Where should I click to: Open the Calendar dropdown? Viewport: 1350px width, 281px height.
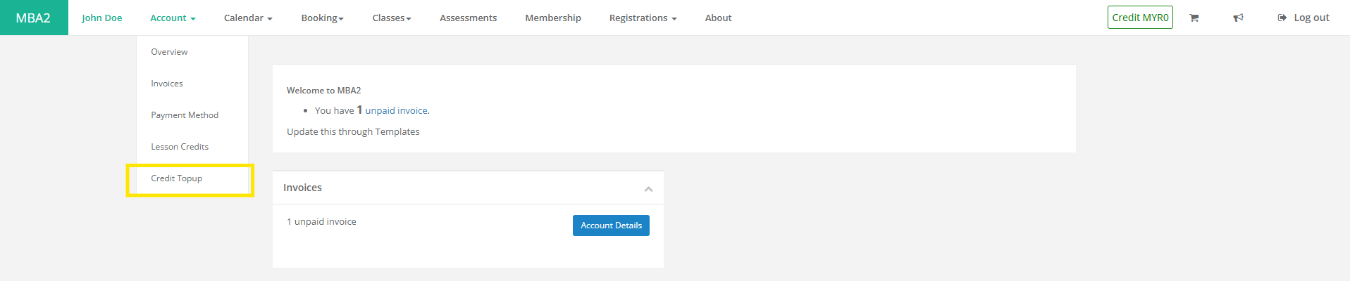(x=248, y=18)
